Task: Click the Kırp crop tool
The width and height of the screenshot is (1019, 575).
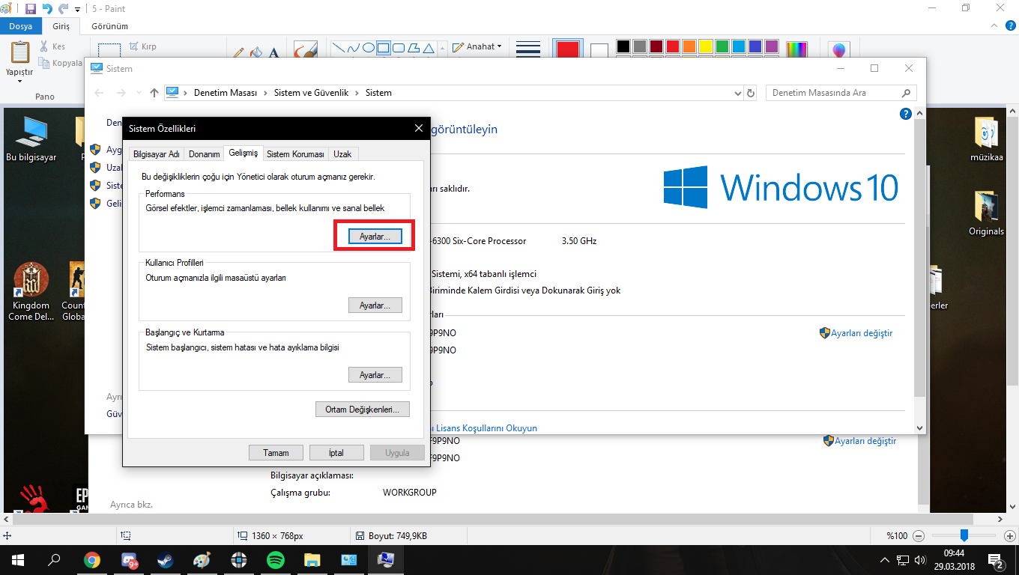Action: pos(143,46)
